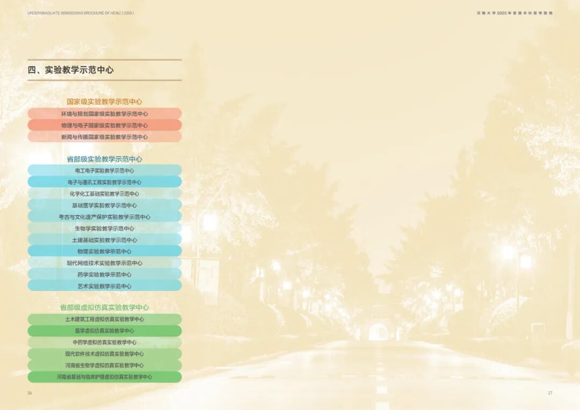Select the 环境与规划国家级实验教学示范中心 row

pos(105,113)
